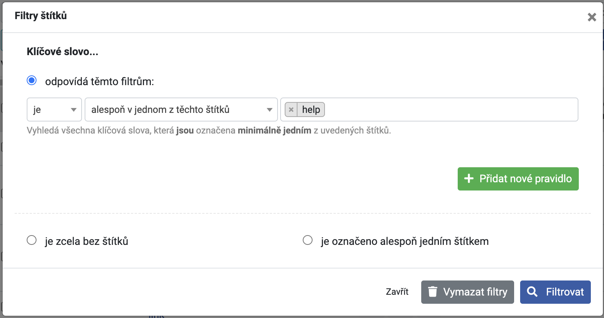This screenshot has height=318, width=604.
Task: Select the "odpovídá těmto filtrům" radio button
Action: pyautogui.click(x=32, y=81)
